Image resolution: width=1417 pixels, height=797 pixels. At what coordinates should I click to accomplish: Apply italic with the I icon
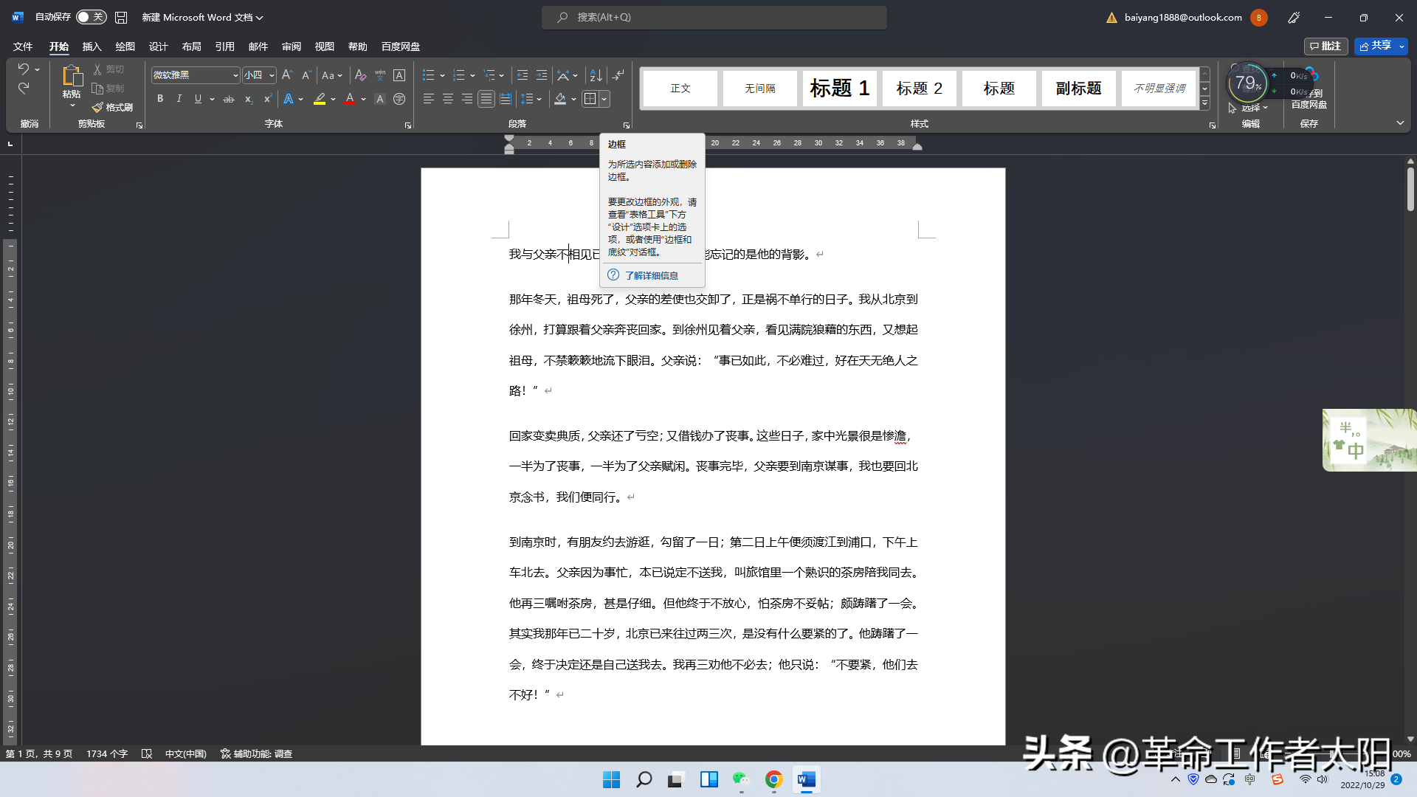179,99
